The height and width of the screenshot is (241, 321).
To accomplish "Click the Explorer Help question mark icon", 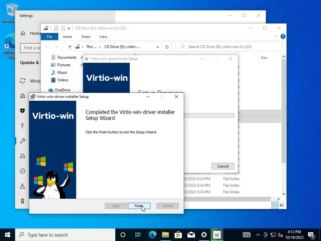I will point(283,36).
